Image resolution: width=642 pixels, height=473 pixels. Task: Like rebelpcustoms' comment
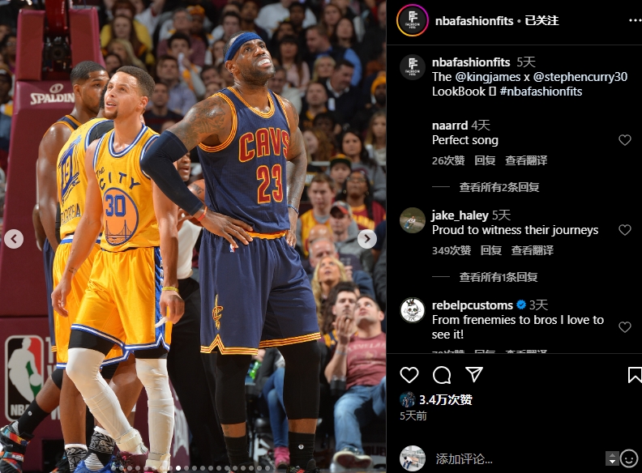(624, 327)
